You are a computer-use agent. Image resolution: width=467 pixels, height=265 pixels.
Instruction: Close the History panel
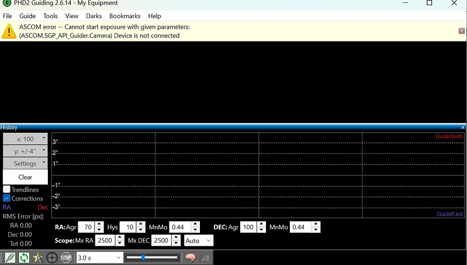463,128
